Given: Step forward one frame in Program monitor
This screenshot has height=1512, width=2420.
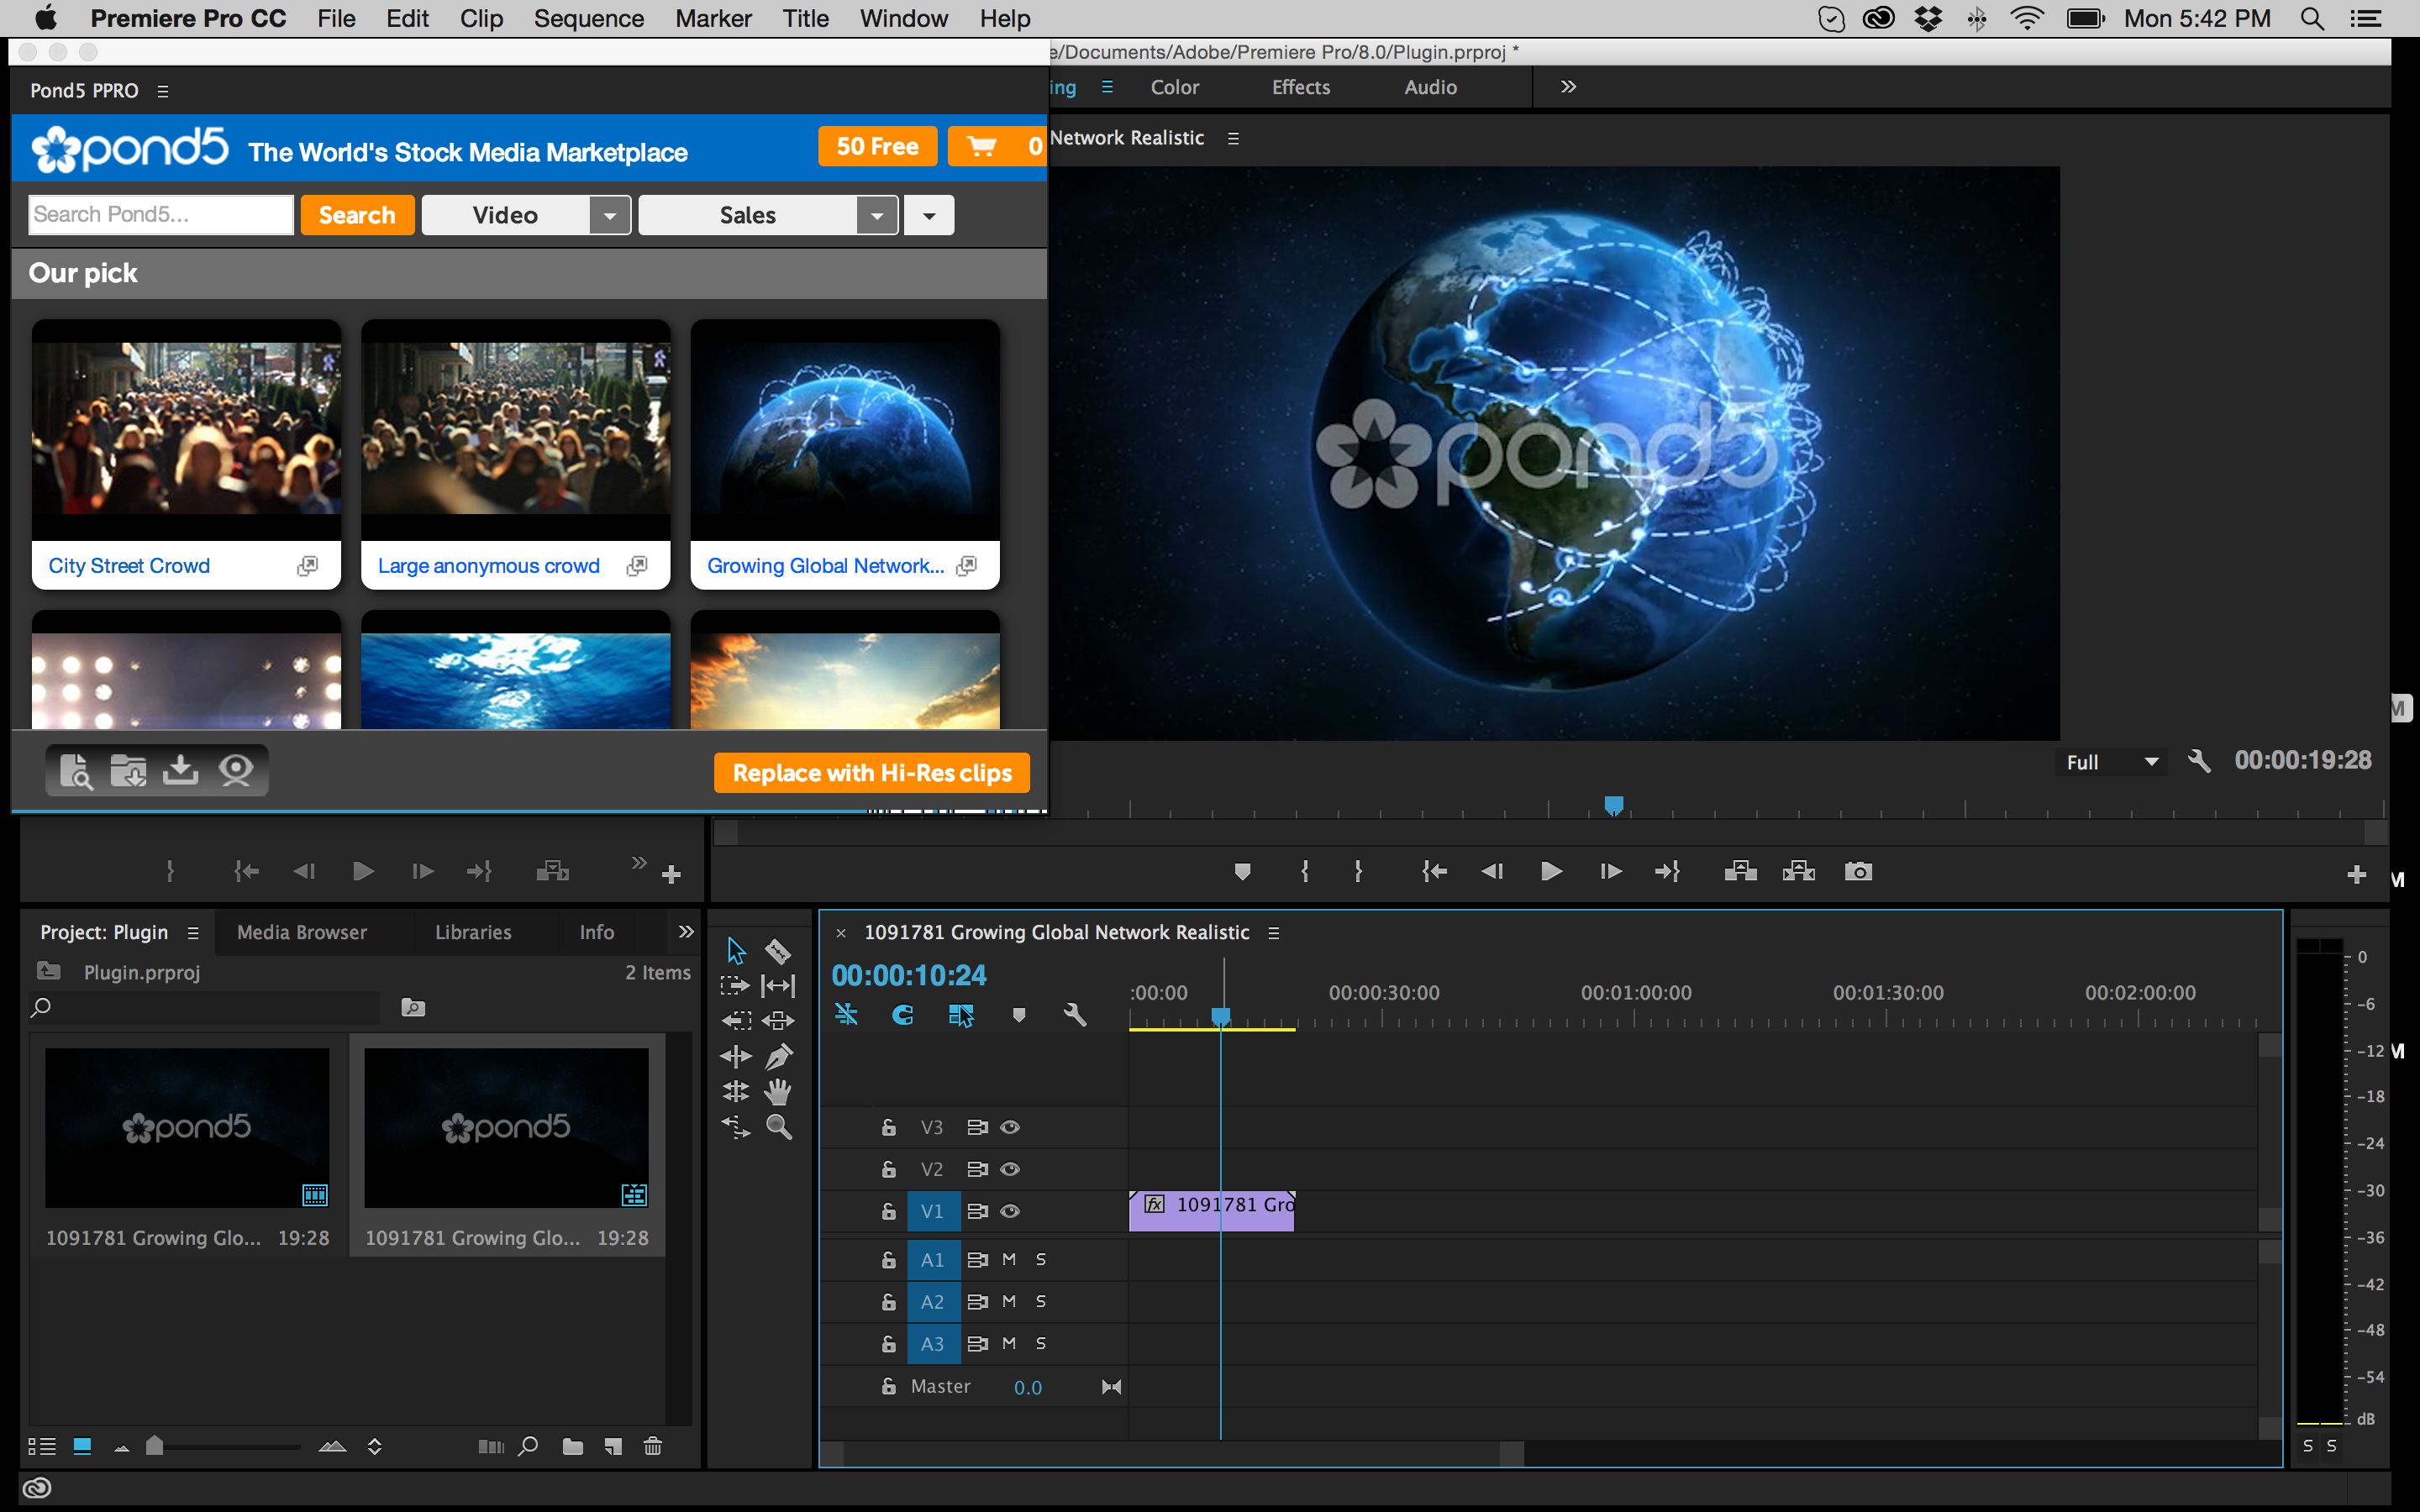Looking at the screenshot, I should tap(1610, 871).
